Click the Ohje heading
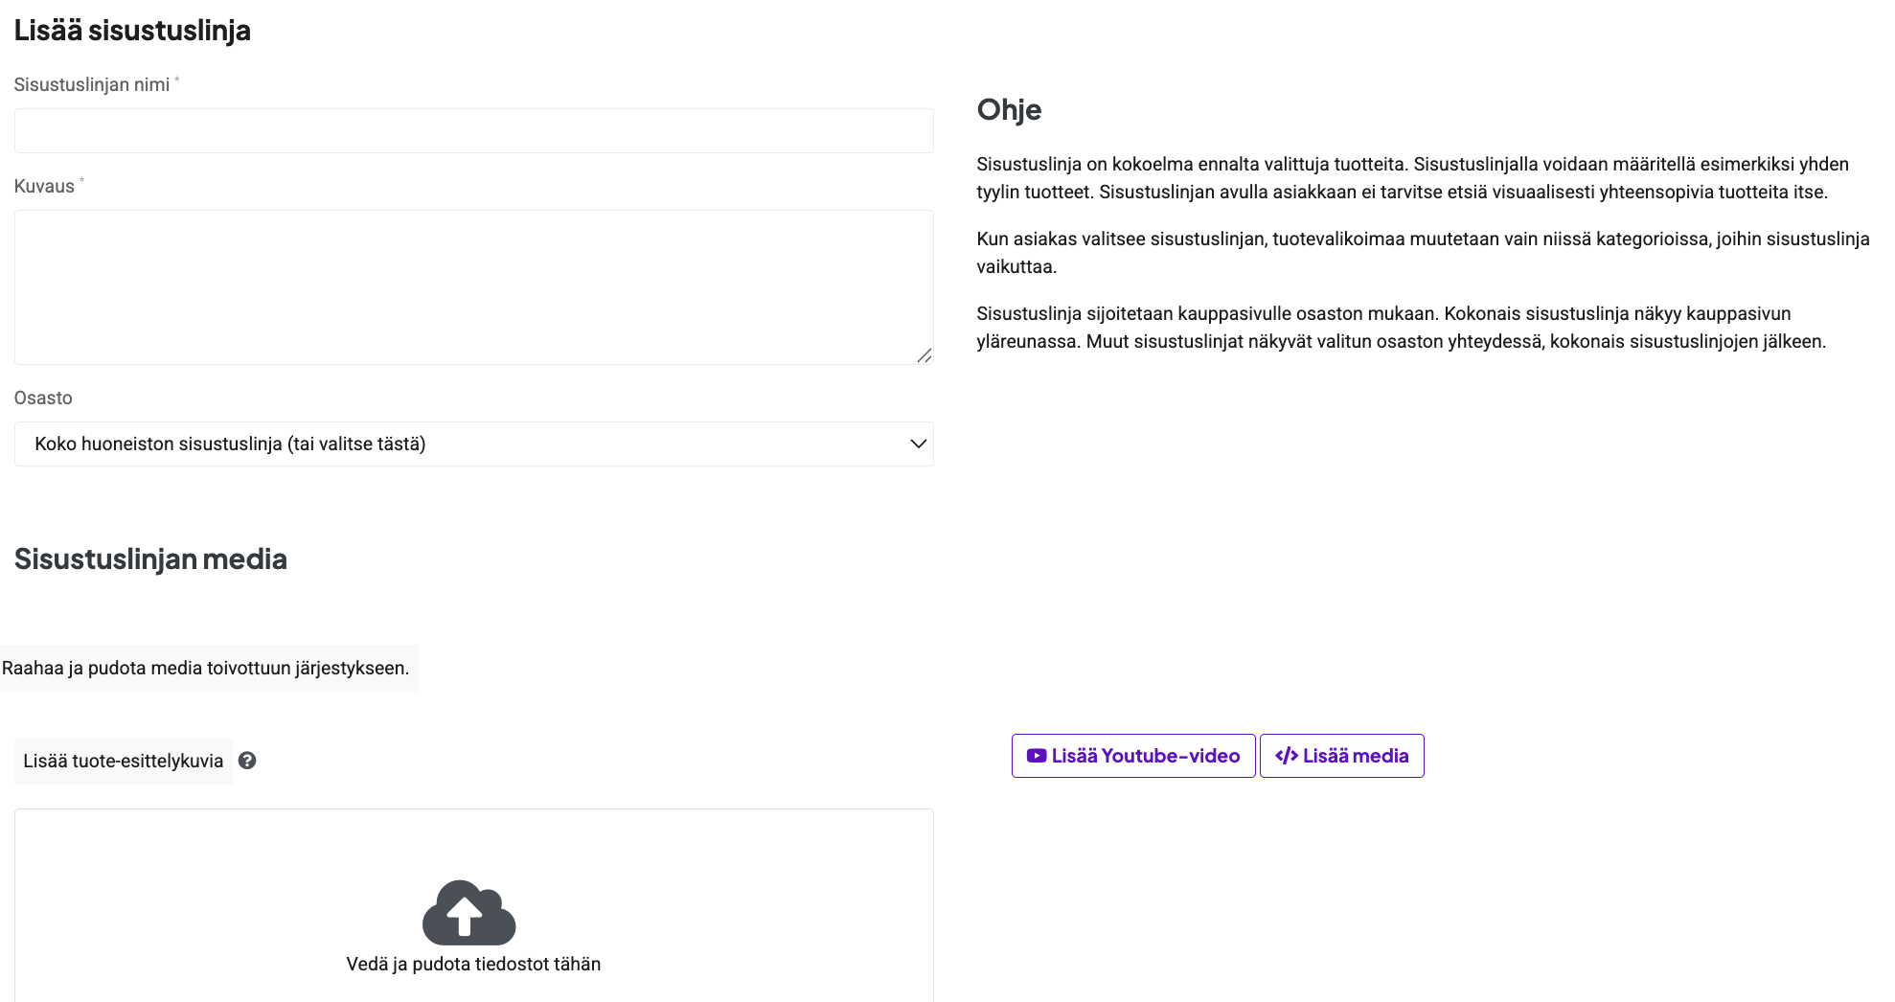This screenshot has width=1895, height=1002. tap(1009, 109)
